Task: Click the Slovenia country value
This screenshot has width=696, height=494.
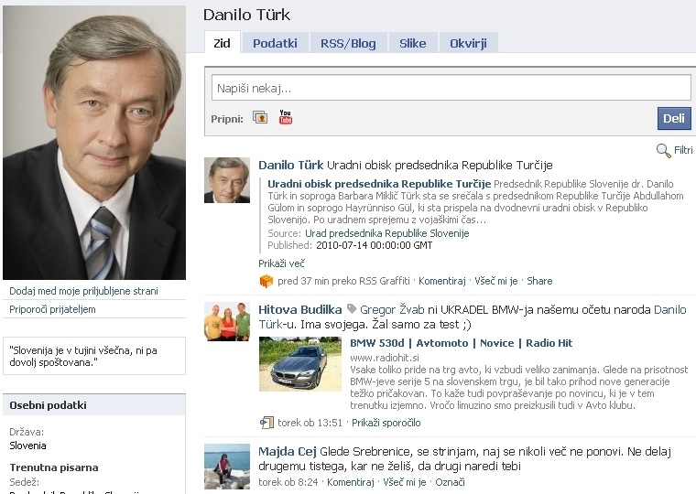Action: click(x=27, y=446)
